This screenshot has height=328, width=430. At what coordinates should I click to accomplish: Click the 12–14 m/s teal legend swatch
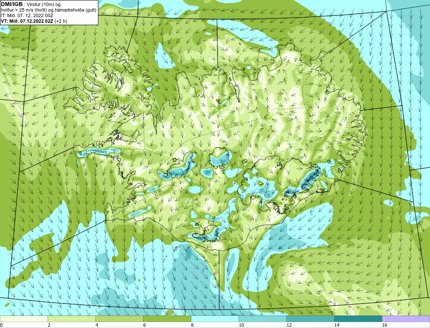pyautogui.click(x=310, y=319)
